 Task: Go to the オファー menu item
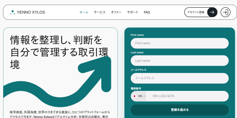(116, 12)
